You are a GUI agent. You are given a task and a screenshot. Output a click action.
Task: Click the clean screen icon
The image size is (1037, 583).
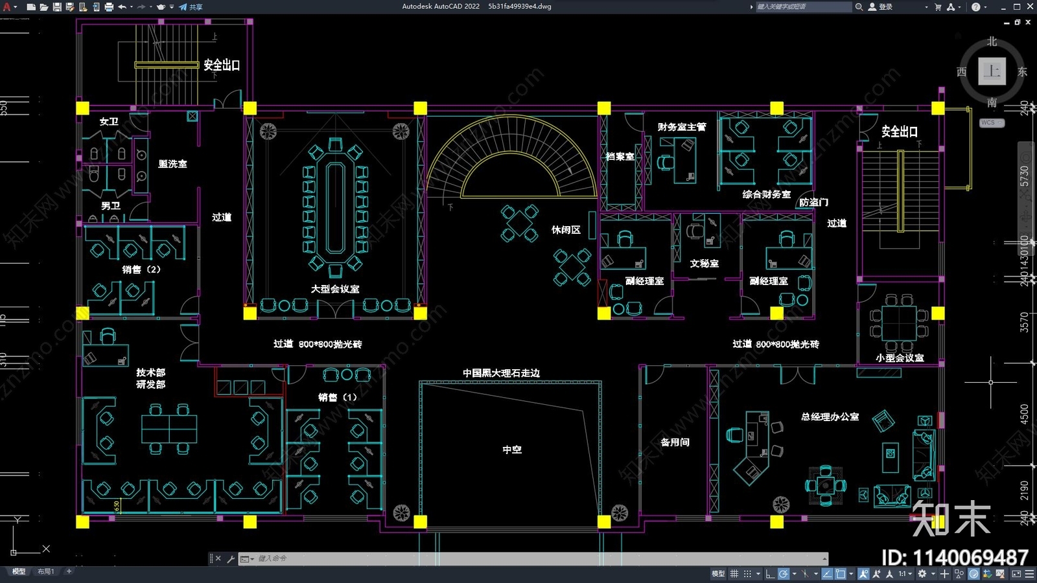(x=1016, y=573)
